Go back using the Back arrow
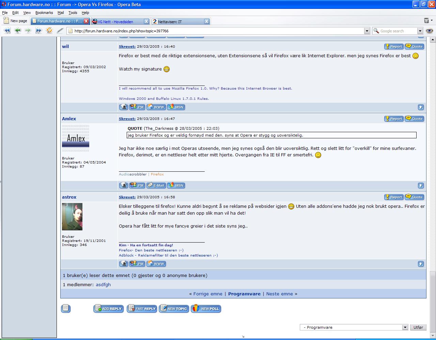This screenshot has width=436, height=340. (18, 31)
